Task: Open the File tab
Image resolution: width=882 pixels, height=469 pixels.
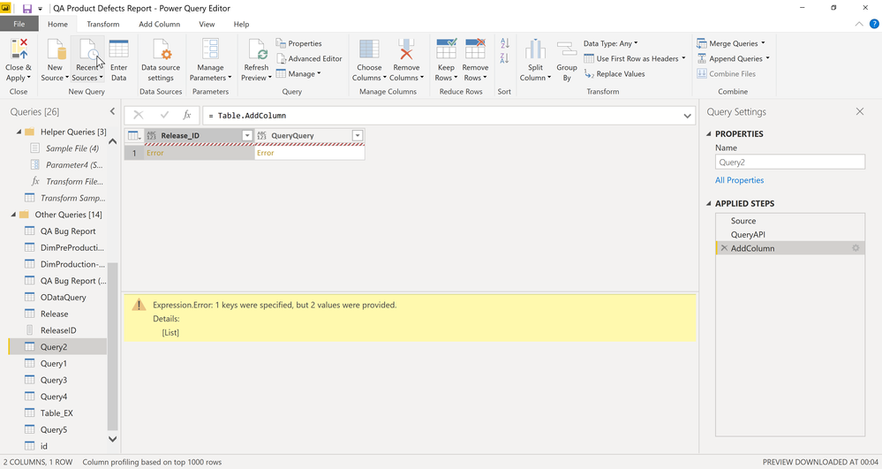Action: tap(19, 24)
